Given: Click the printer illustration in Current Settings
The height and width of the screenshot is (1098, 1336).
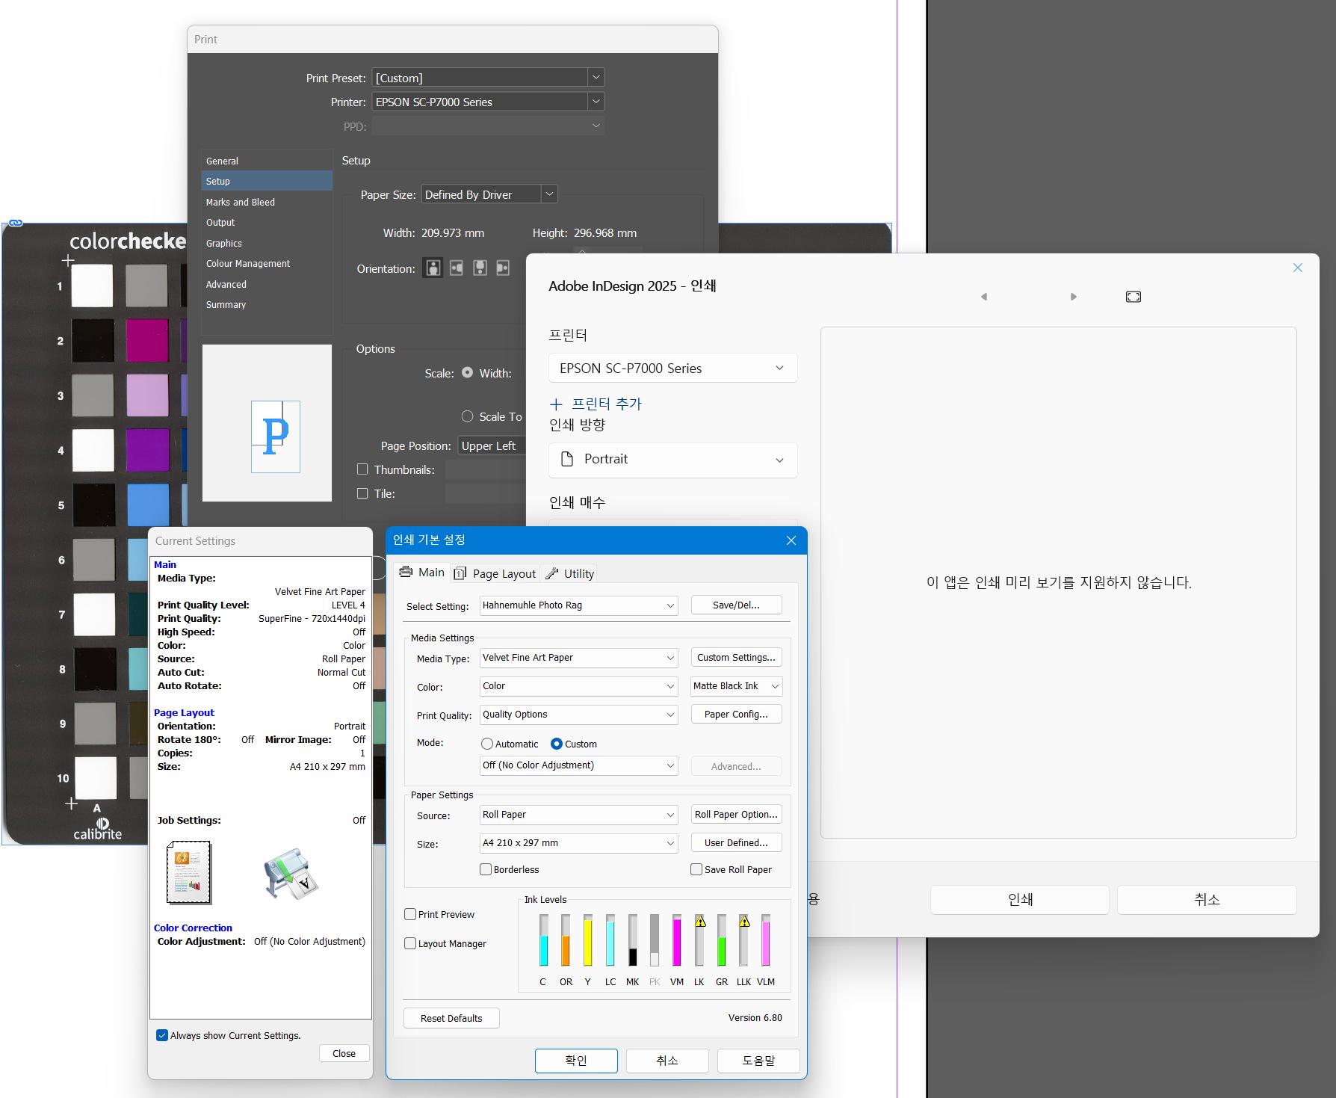Looking at the screenshot, I should coord(291,873).
